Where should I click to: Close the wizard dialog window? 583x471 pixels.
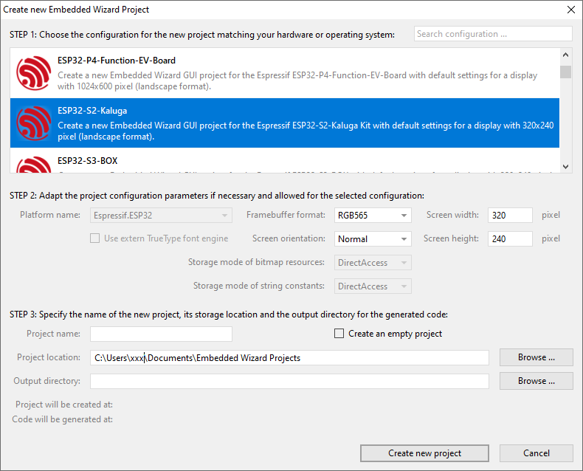point(570,10)
